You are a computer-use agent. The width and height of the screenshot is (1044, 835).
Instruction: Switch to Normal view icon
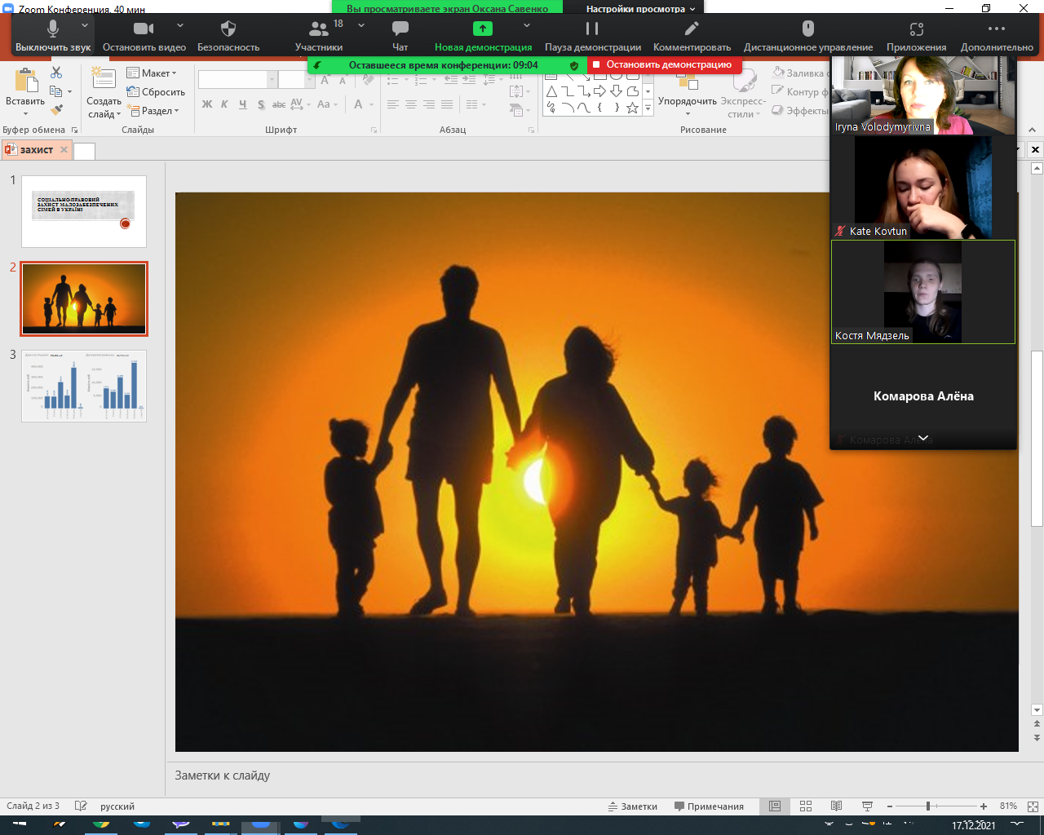(775, 806)
